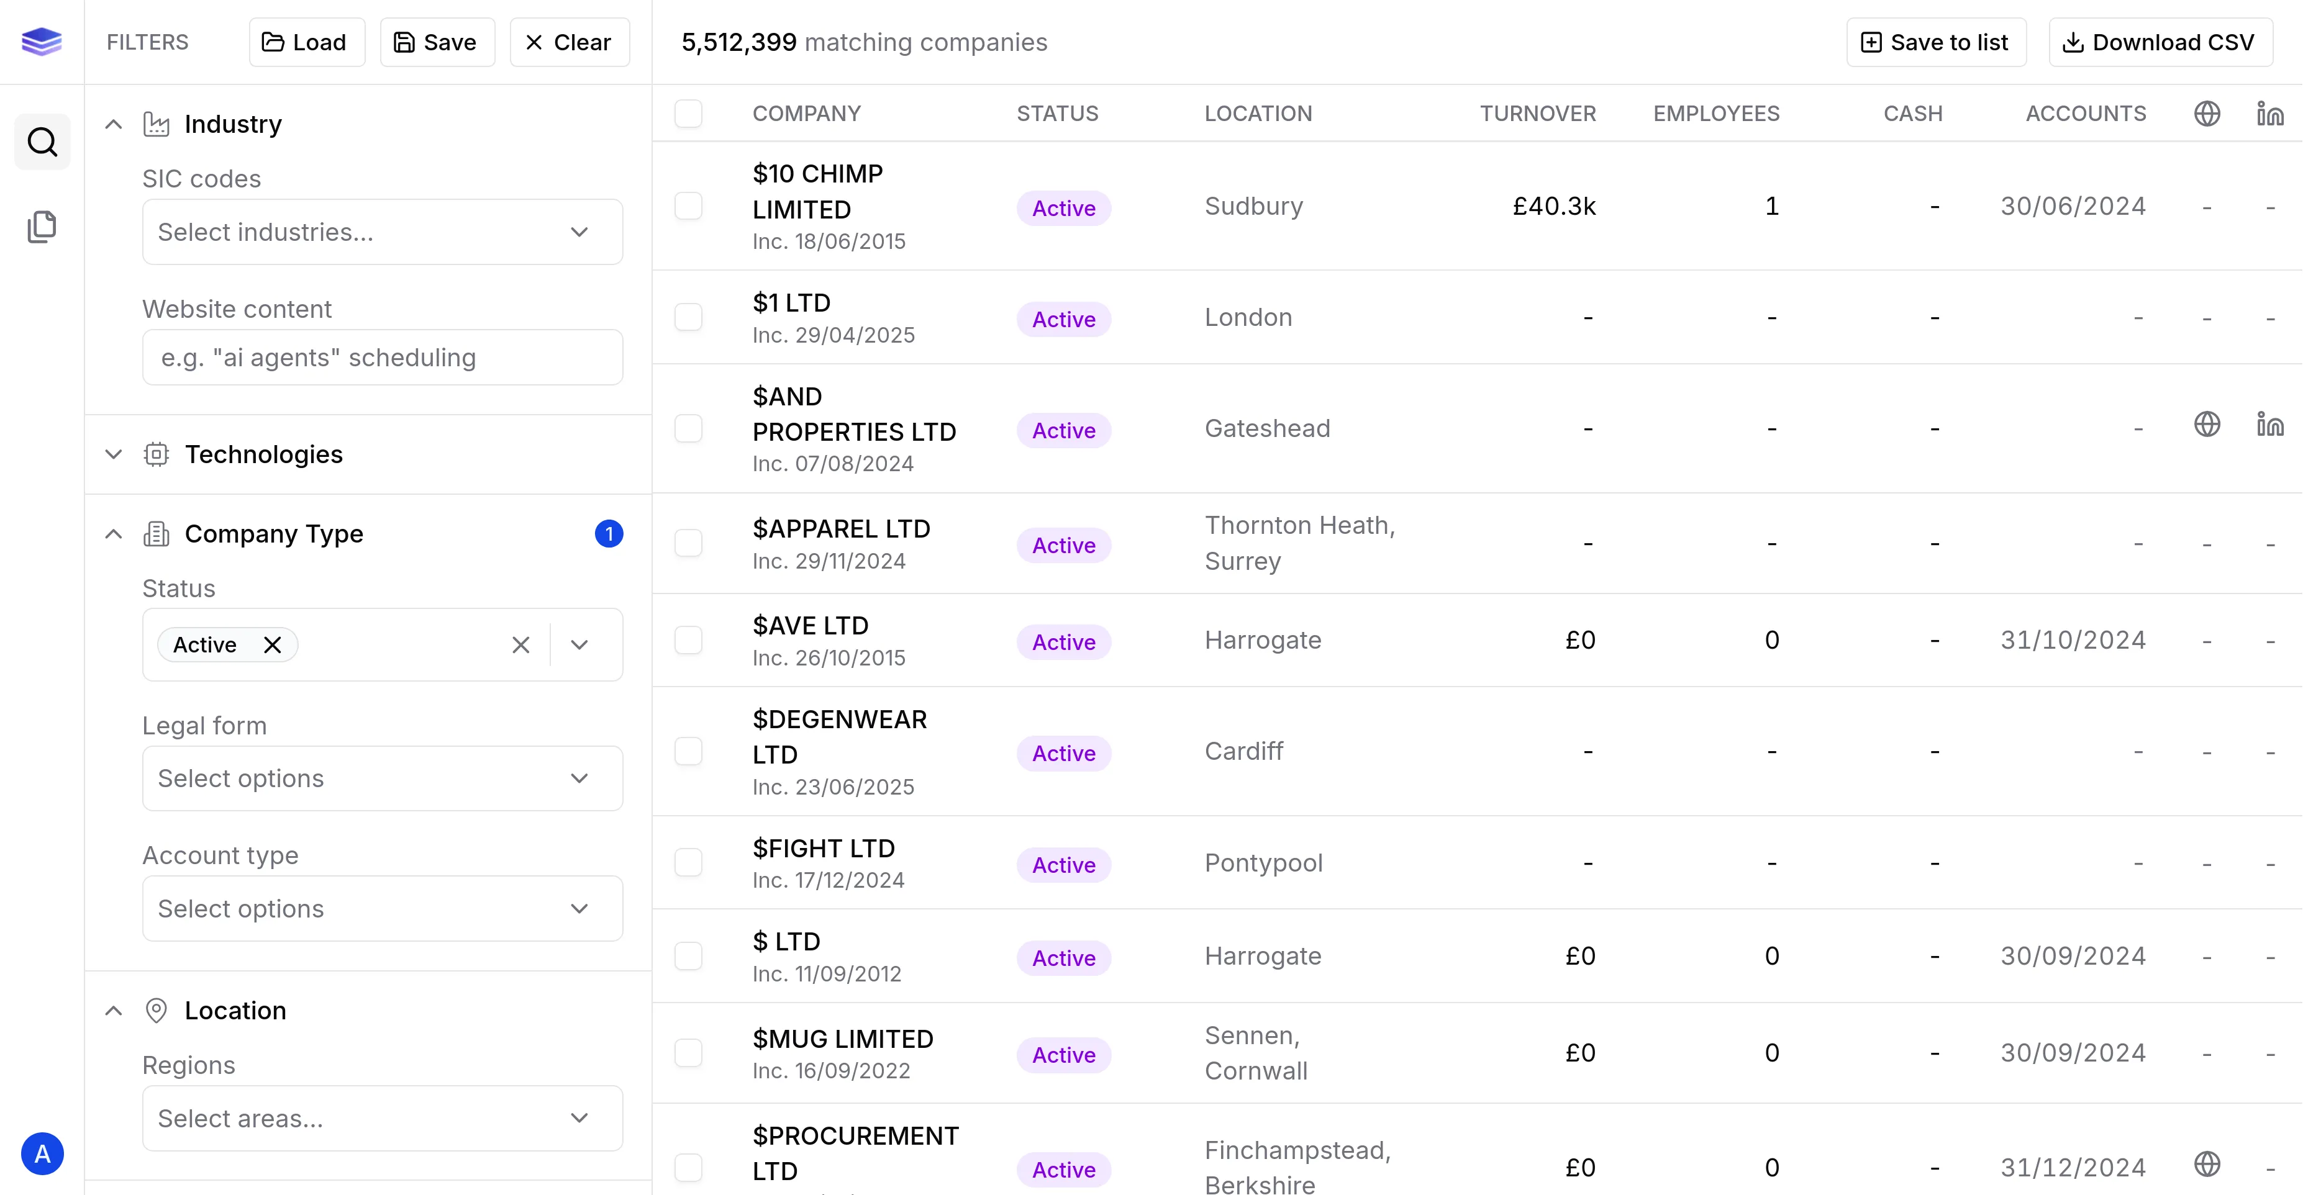
Task: Tick the $FIGHT LTD checkbox
Action: [688, 862]
